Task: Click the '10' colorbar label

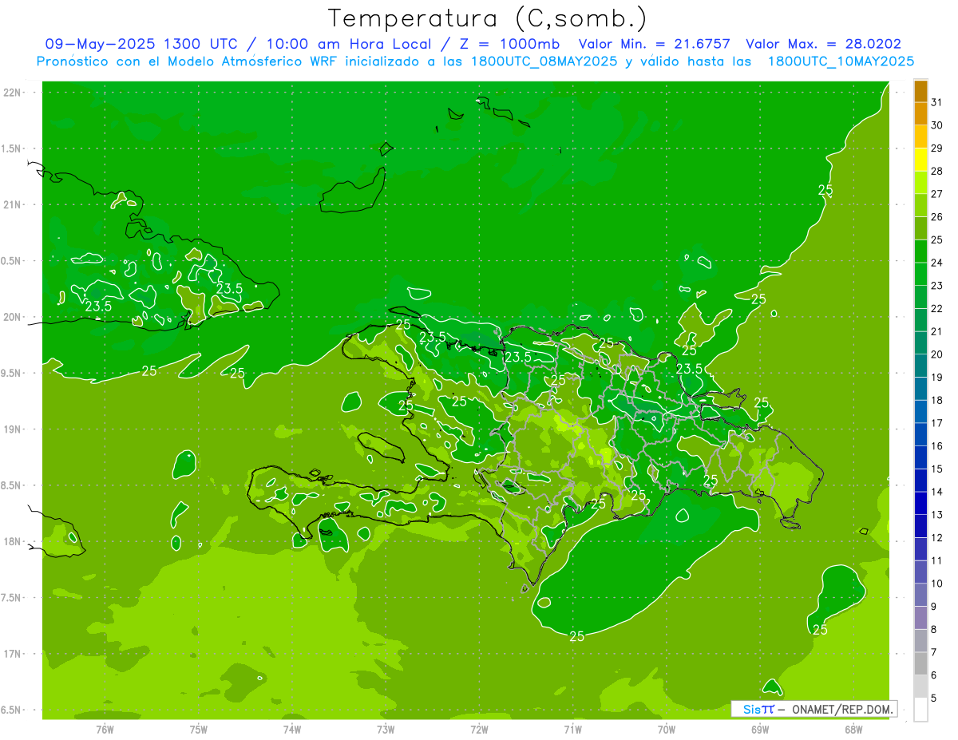Action: coord(937,584)
